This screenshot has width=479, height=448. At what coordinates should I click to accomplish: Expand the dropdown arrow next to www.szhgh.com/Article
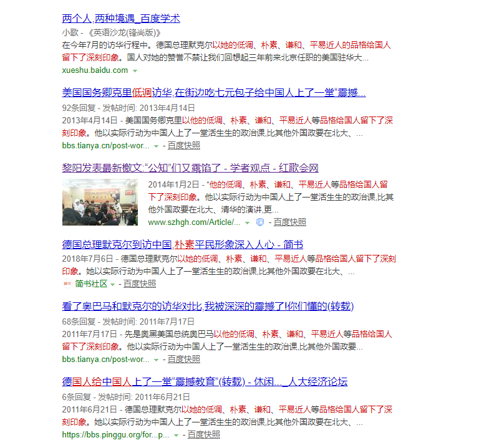(247, 223)
